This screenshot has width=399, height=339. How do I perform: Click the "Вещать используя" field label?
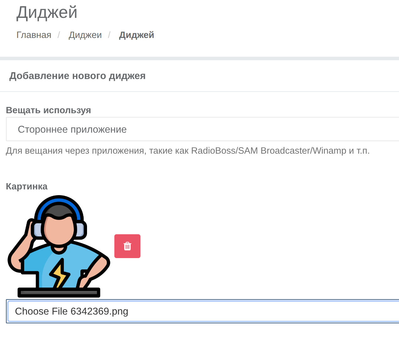pyautogui.click(x=48, y=110)
